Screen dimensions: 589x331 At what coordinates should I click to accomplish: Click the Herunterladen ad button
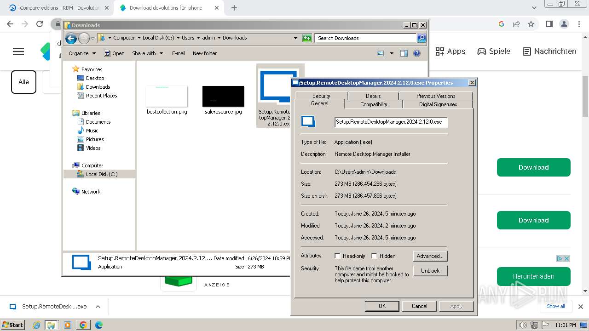click(533, 276)
